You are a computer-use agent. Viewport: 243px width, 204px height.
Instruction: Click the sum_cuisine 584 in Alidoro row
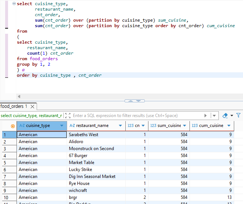pyautogui.click(x=169, y=142)
